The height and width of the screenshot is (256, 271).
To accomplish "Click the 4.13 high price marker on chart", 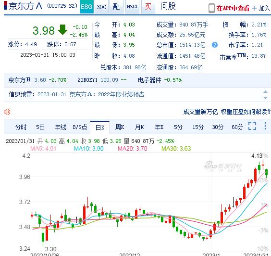I will point(257,156).
